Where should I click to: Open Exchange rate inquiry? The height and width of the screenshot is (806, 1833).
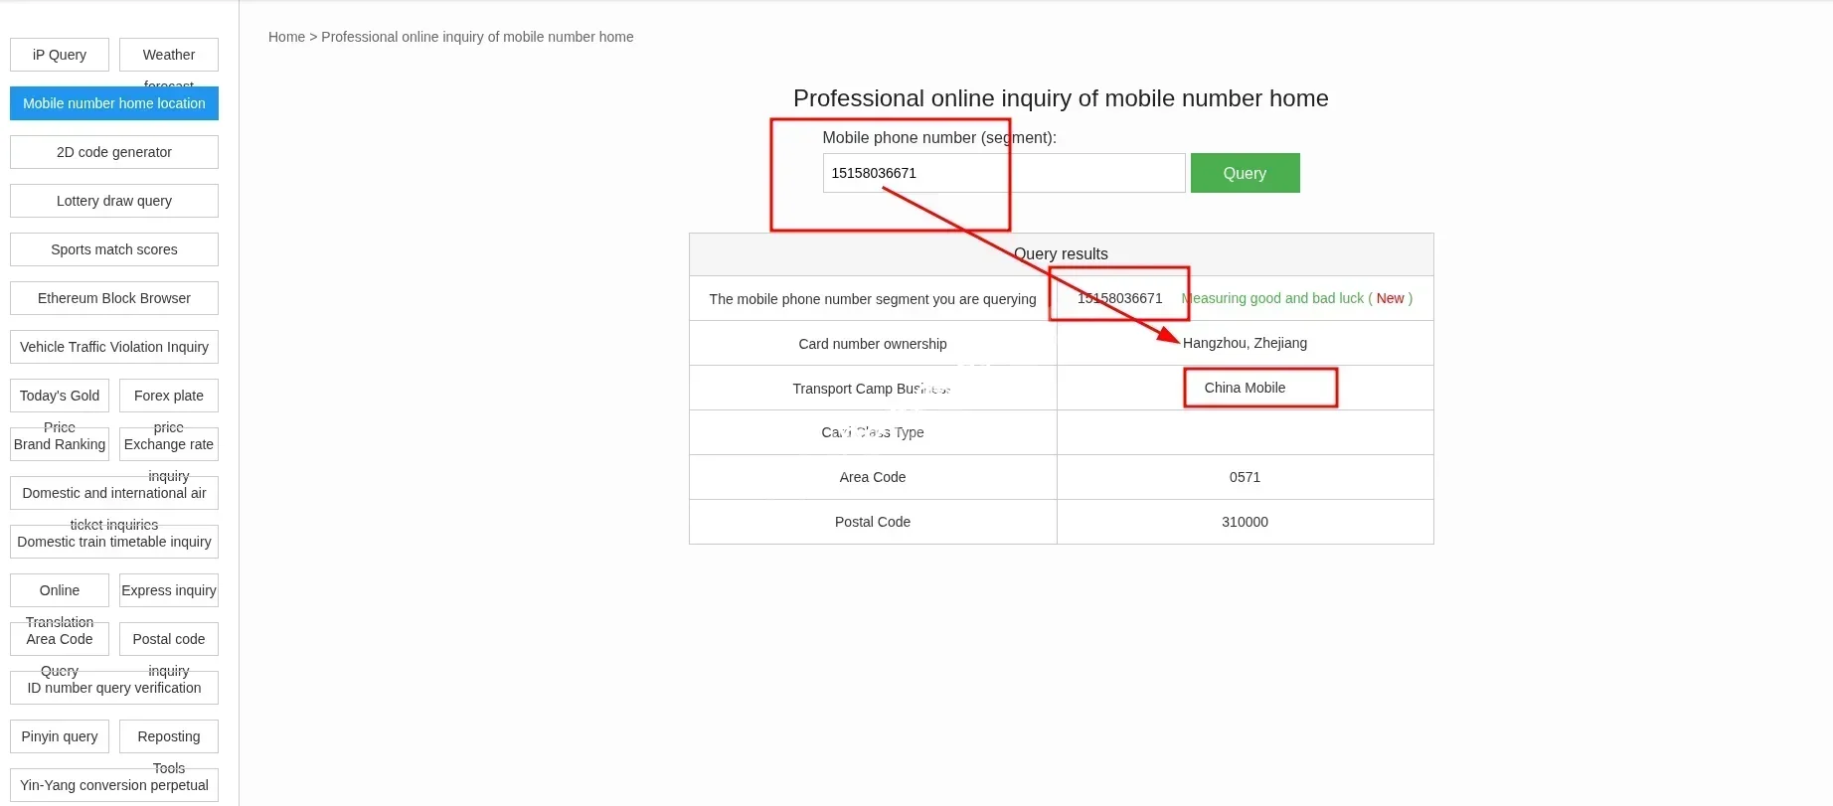click(x=169, y=444)
